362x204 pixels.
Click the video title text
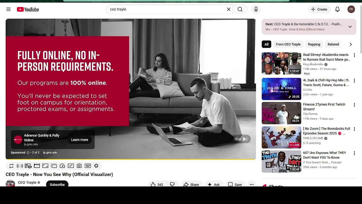pos(59,174)
